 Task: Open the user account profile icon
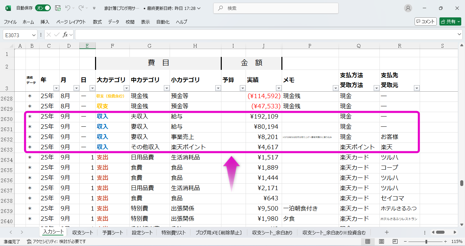coord(407,8)
